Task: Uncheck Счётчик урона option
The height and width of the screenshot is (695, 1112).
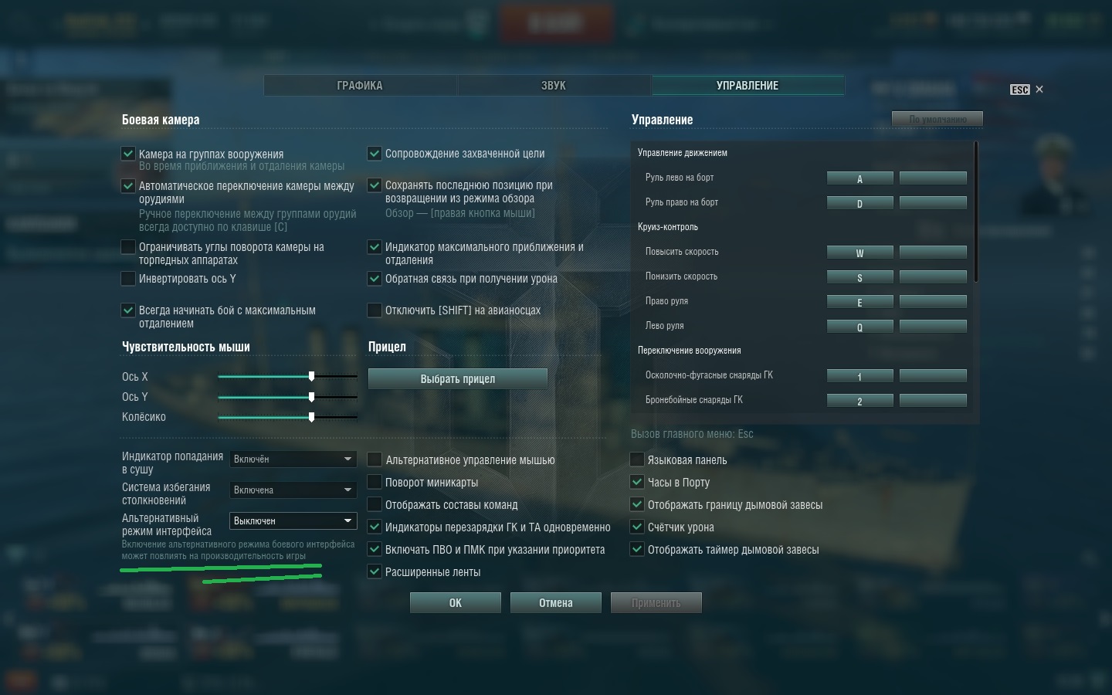Action: point(637,527)
